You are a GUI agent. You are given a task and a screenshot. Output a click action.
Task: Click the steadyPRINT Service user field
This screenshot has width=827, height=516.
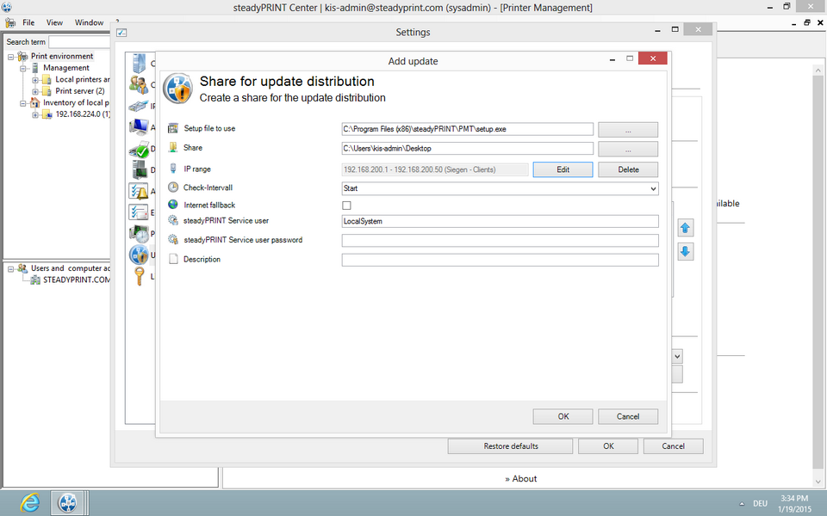(500, 221)
